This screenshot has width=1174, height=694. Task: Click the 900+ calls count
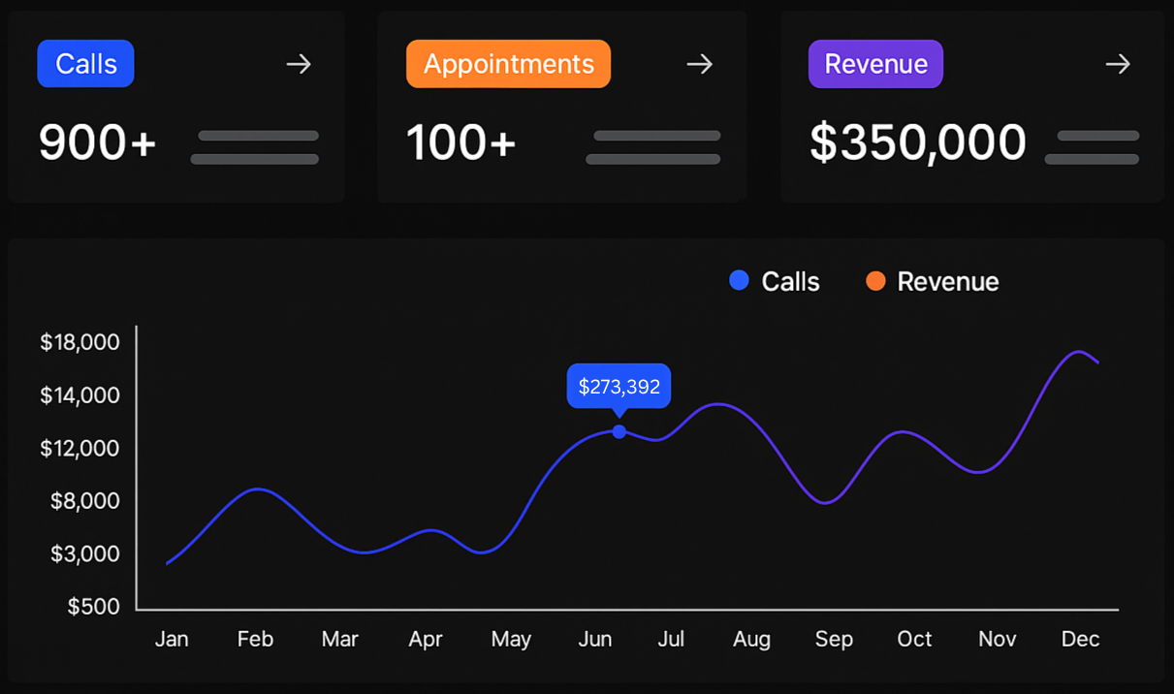point(97,143)
